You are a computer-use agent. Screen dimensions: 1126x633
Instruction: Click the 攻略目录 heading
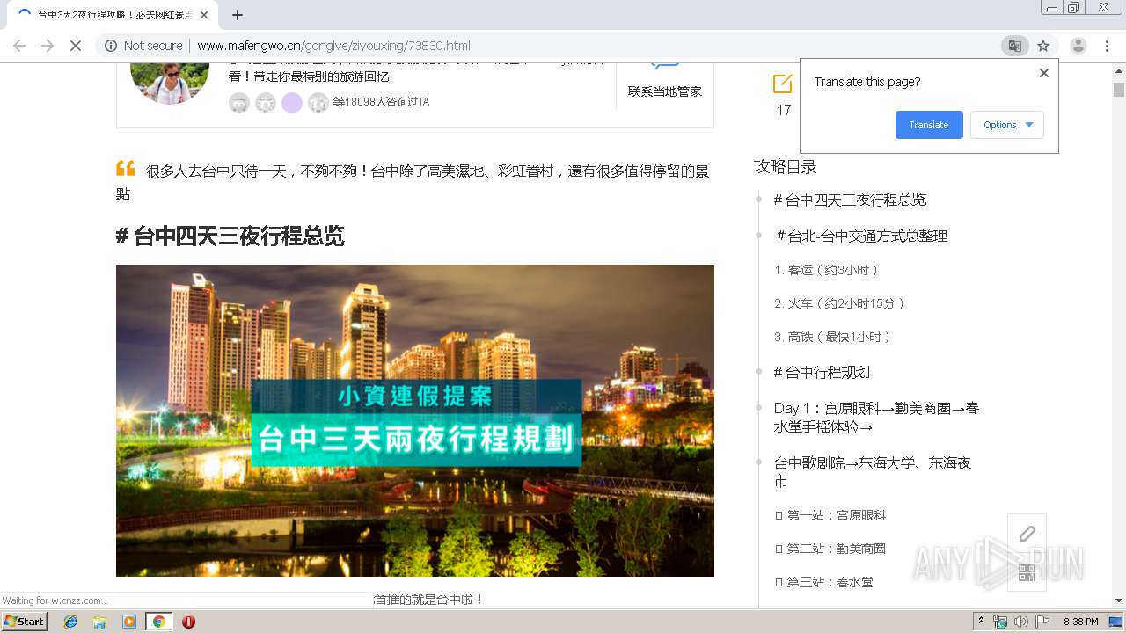point(786,167)
